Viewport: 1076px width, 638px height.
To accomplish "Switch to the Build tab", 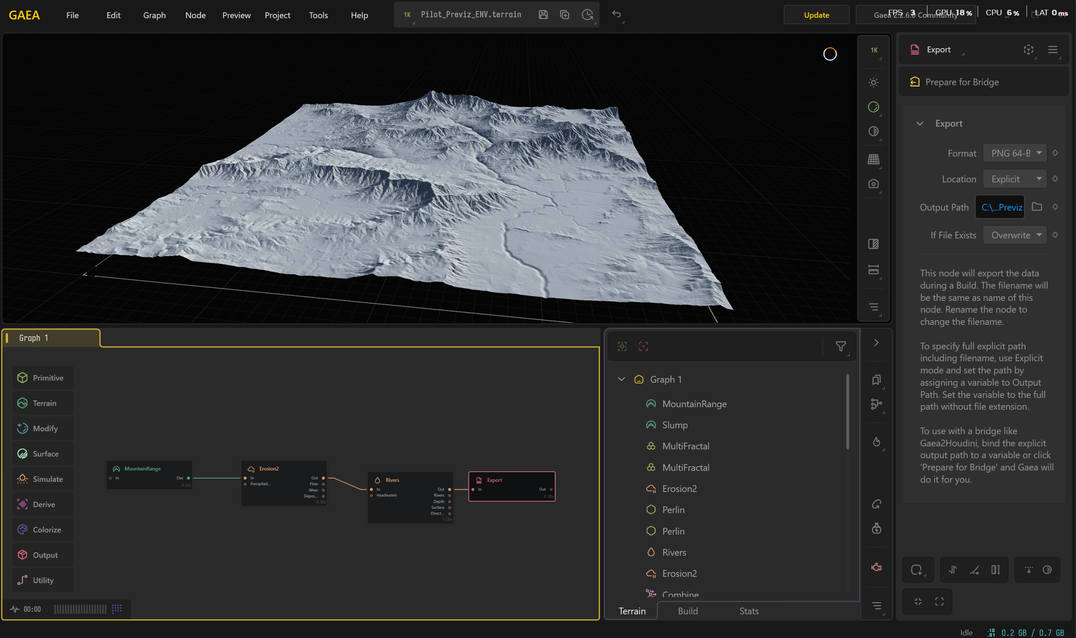I will [687, 611].
